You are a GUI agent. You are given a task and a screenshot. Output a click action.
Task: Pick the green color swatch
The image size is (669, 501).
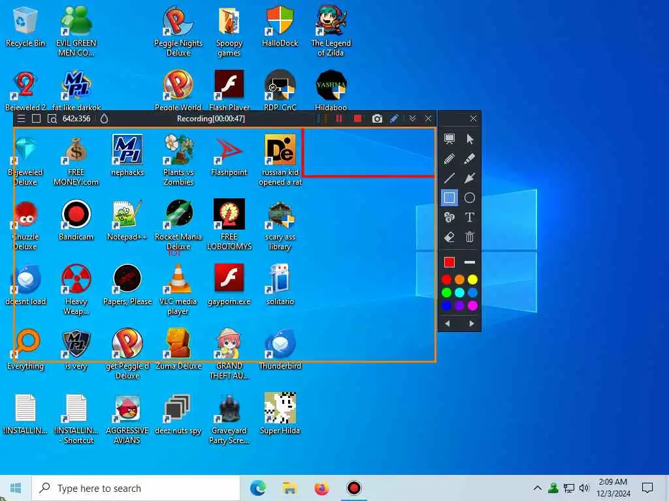[x=446, y=293]
